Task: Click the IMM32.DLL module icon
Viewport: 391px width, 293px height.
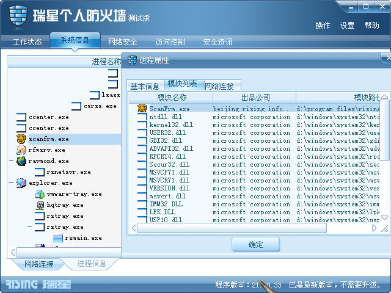Action: click(x=142, y=204)
